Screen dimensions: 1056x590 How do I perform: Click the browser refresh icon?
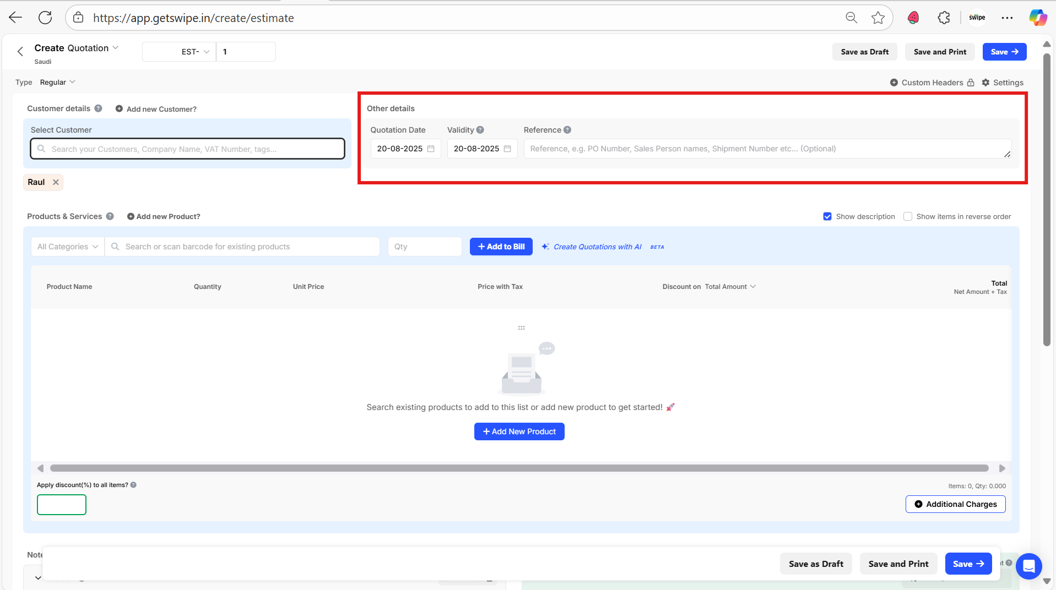[x=45, y=18]
